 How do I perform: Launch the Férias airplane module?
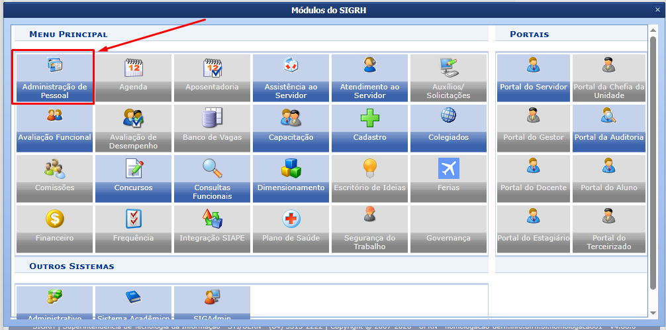pos(448,178)
